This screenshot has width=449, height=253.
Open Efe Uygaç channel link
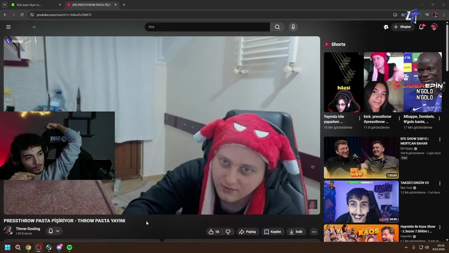[x=407, y=149]
